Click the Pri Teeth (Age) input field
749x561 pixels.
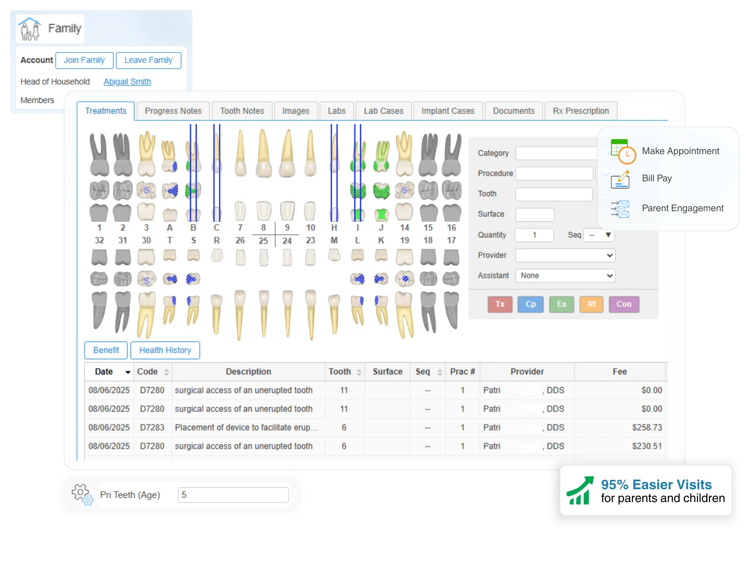233,495
